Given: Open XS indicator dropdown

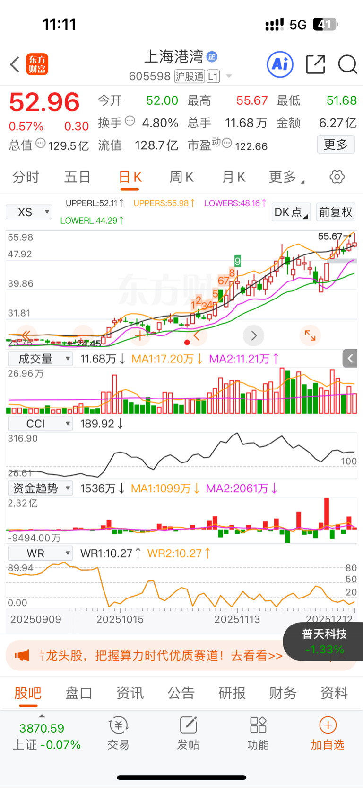Looking at the screenshot, I should [28, 212].
